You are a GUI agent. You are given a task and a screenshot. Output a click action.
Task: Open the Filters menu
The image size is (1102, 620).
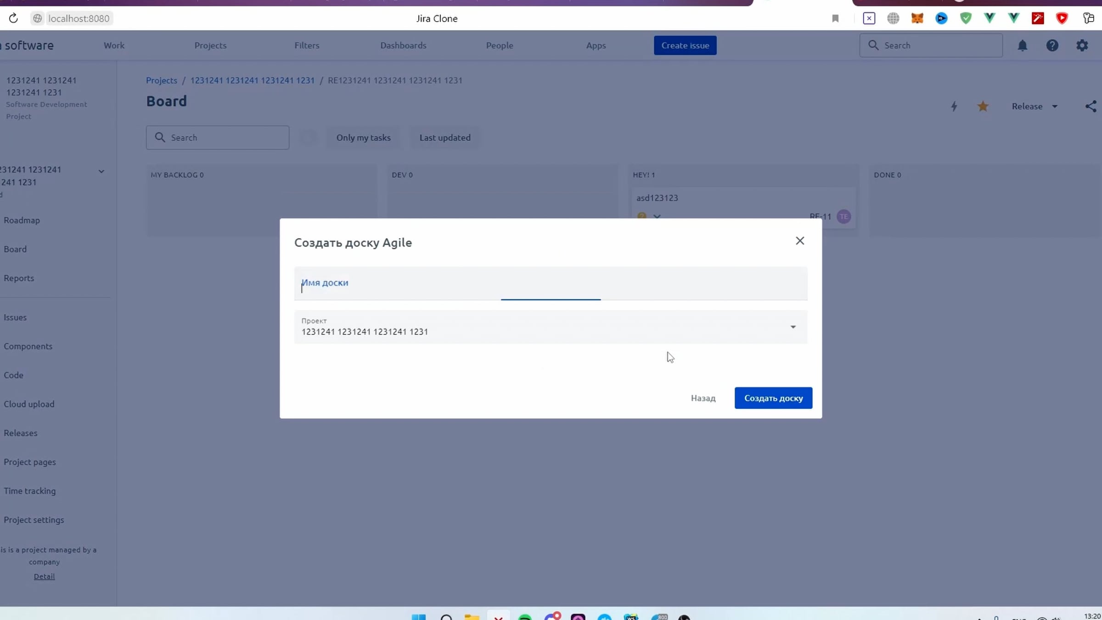coord(307,45)
